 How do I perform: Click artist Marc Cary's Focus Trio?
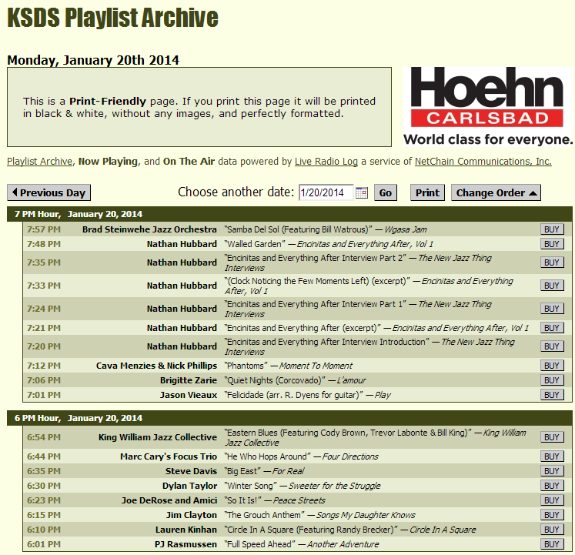point(169,456)
